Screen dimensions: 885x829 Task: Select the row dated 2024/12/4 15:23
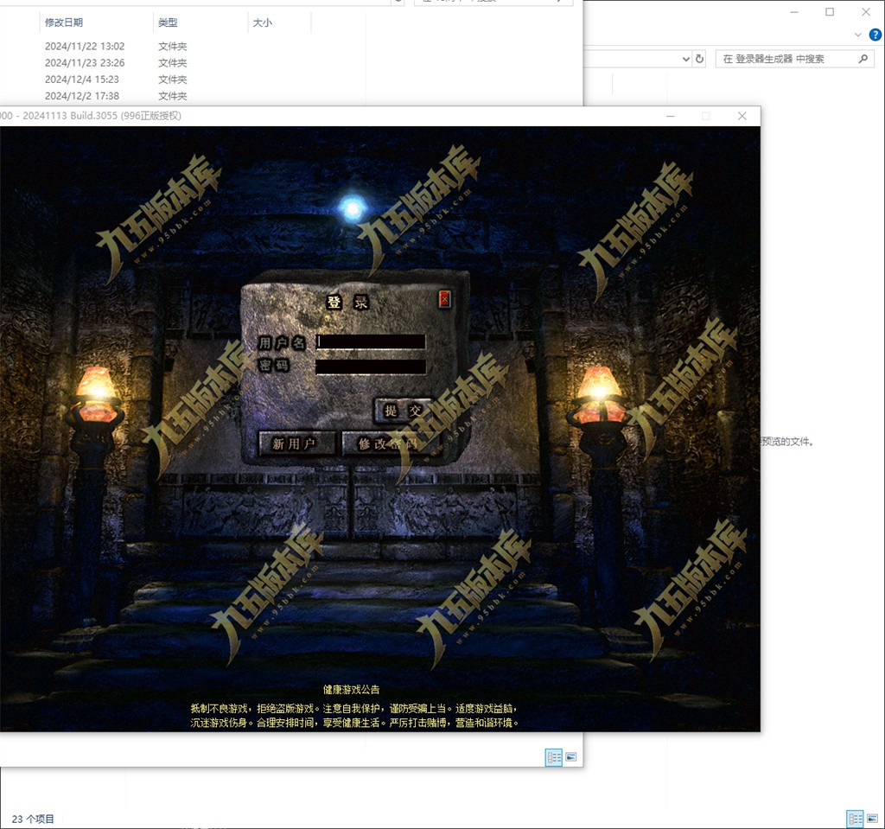(82, 79)
